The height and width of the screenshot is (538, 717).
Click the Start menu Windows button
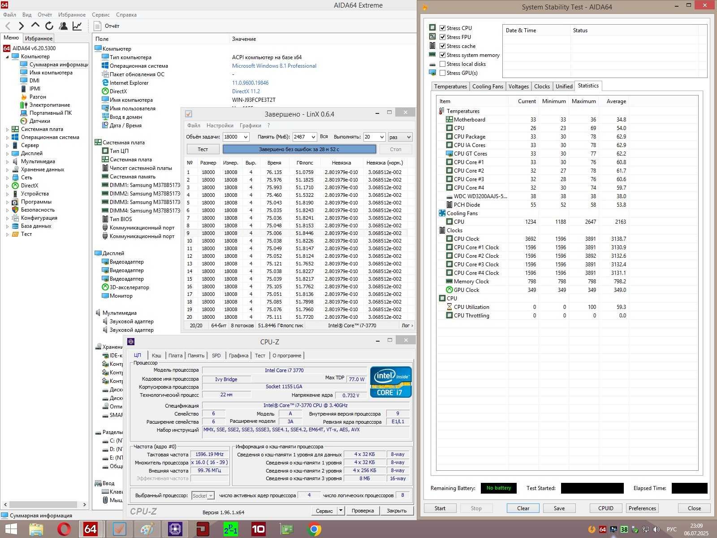click(11, 529)
